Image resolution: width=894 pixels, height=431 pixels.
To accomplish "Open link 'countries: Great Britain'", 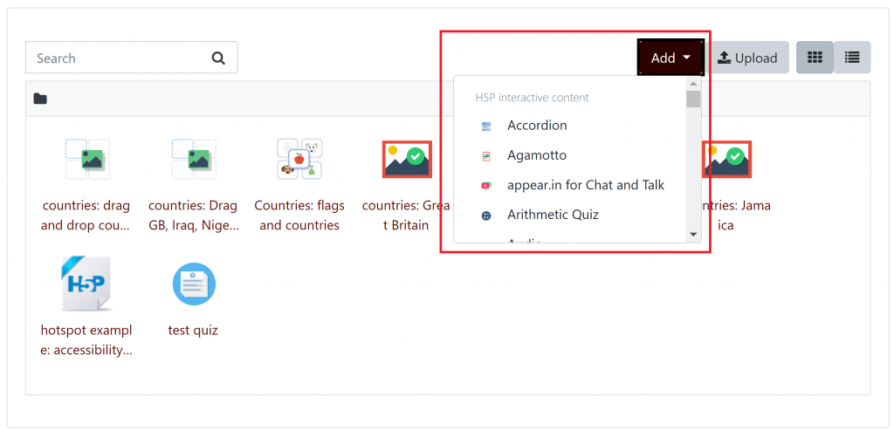I will point(406,215).
